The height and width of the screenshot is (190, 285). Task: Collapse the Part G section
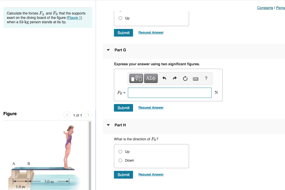108,50
